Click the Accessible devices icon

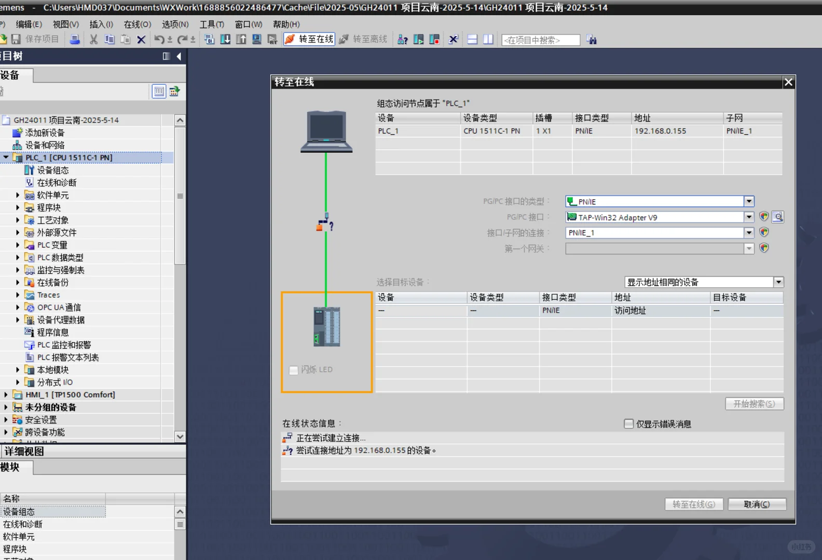click(402, 39)
